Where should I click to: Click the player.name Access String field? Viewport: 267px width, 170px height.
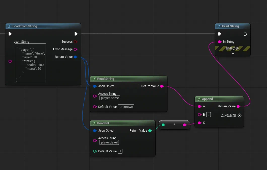(110, 98)
